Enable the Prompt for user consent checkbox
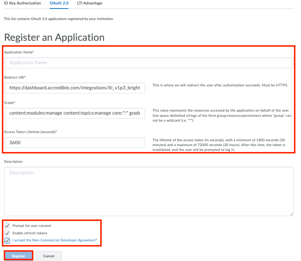 7,225
